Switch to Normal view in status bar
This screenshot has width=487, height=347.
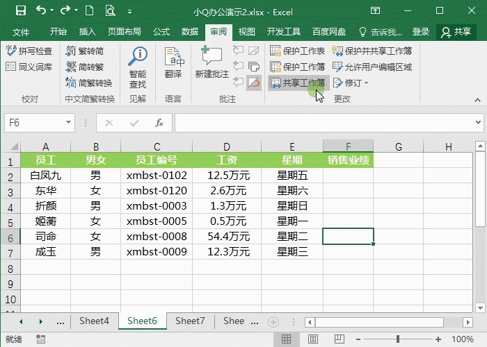click(x=285, y=339)
